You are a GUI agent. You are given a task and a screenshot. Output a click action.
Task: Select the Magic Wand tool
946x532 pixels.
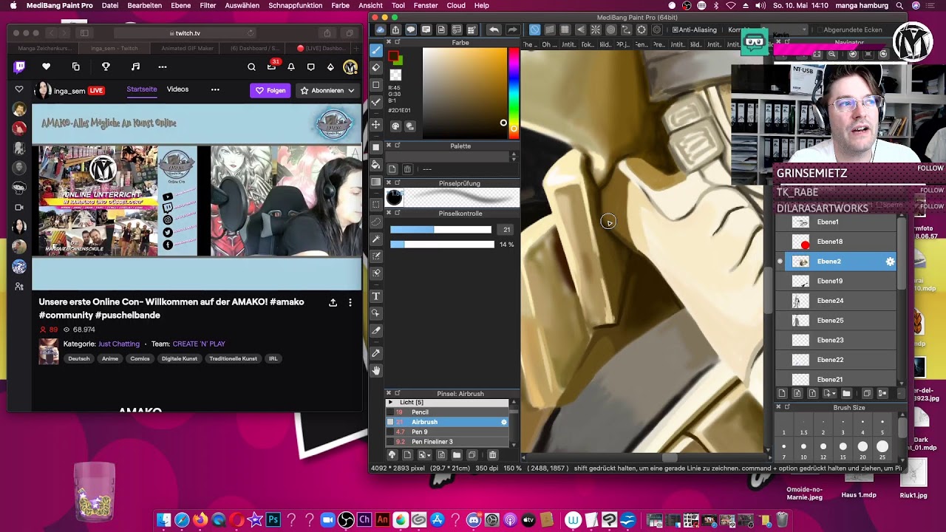[x=376, y=239]
